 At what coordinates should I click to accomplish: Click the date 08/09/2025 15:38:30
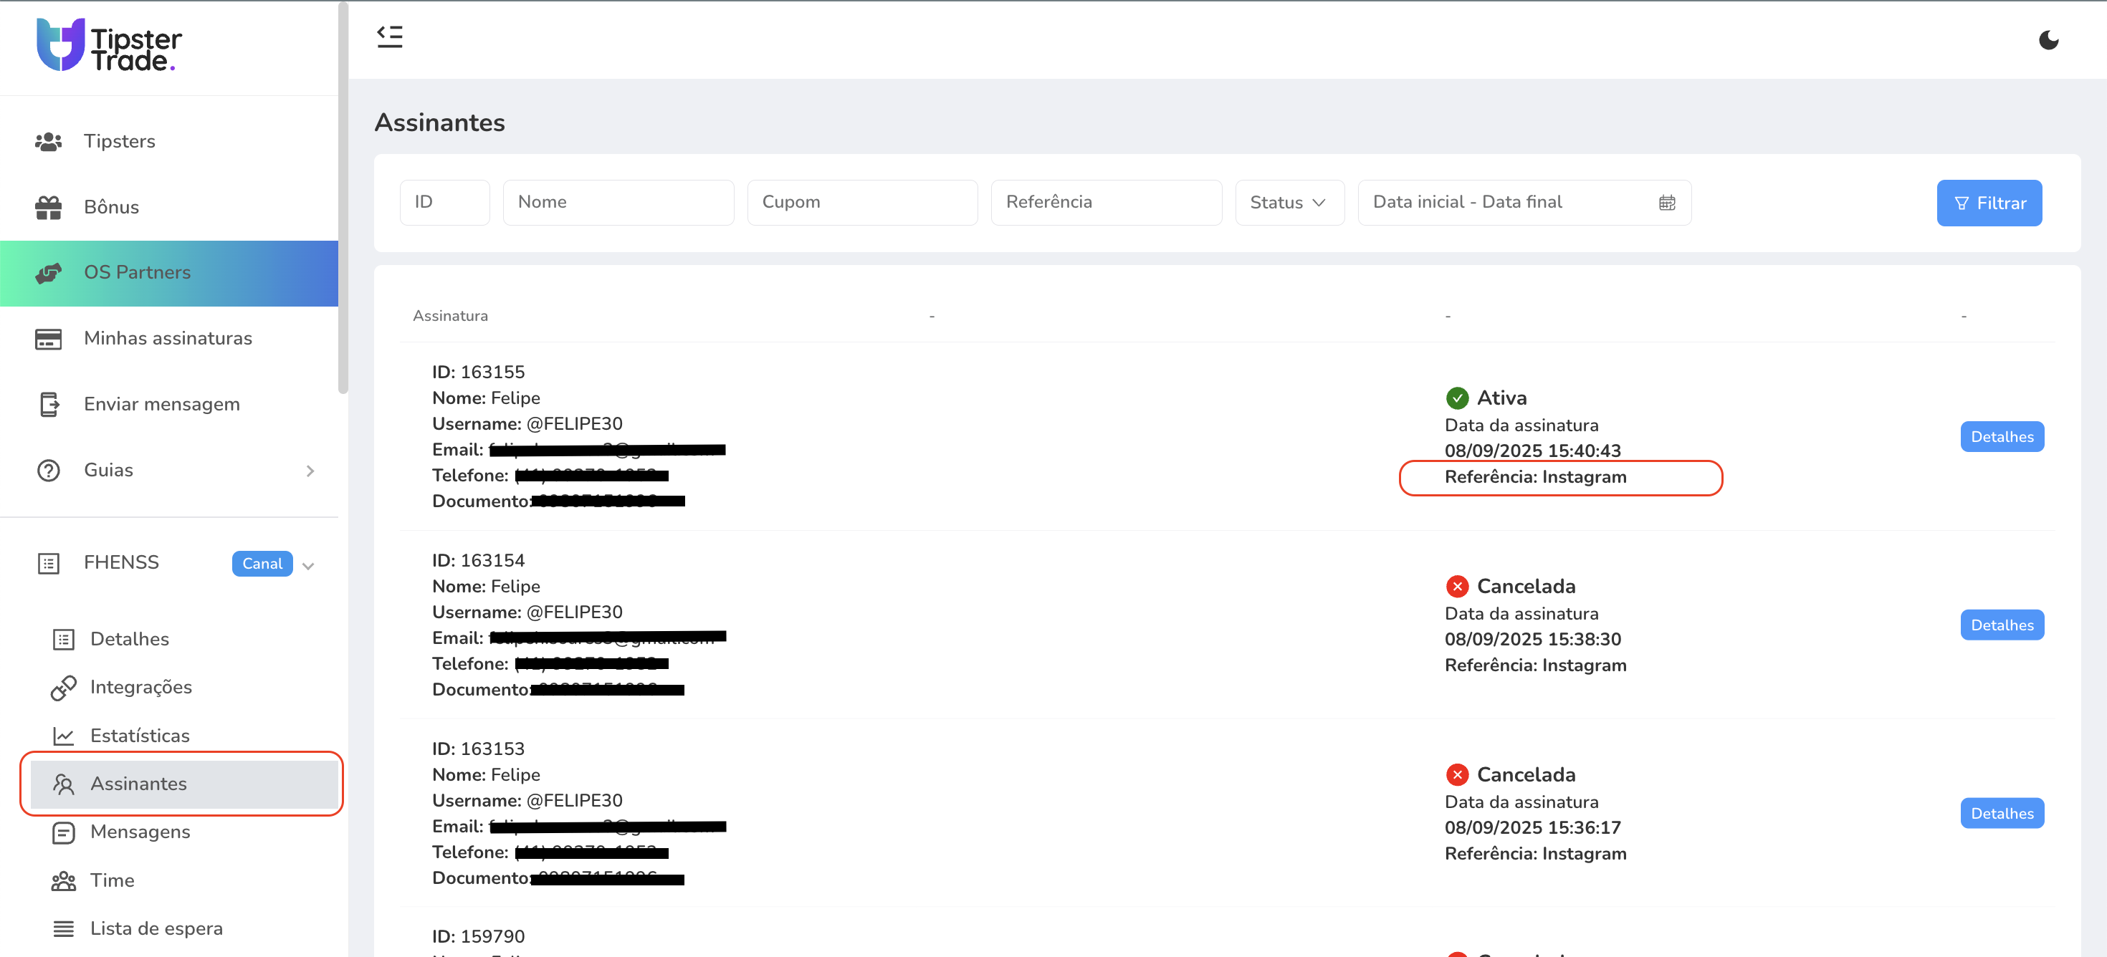click(x=1532, y=640)
